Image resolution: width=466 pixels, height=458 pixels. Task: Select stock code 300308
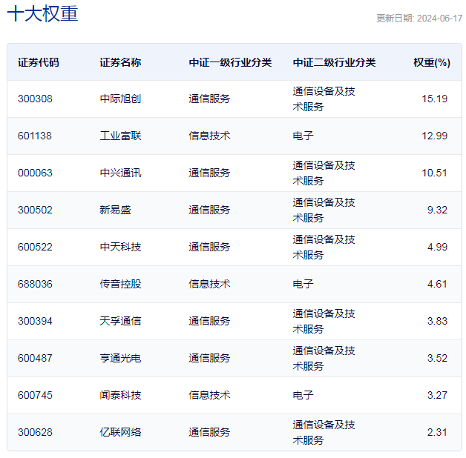tap(35, 99)
